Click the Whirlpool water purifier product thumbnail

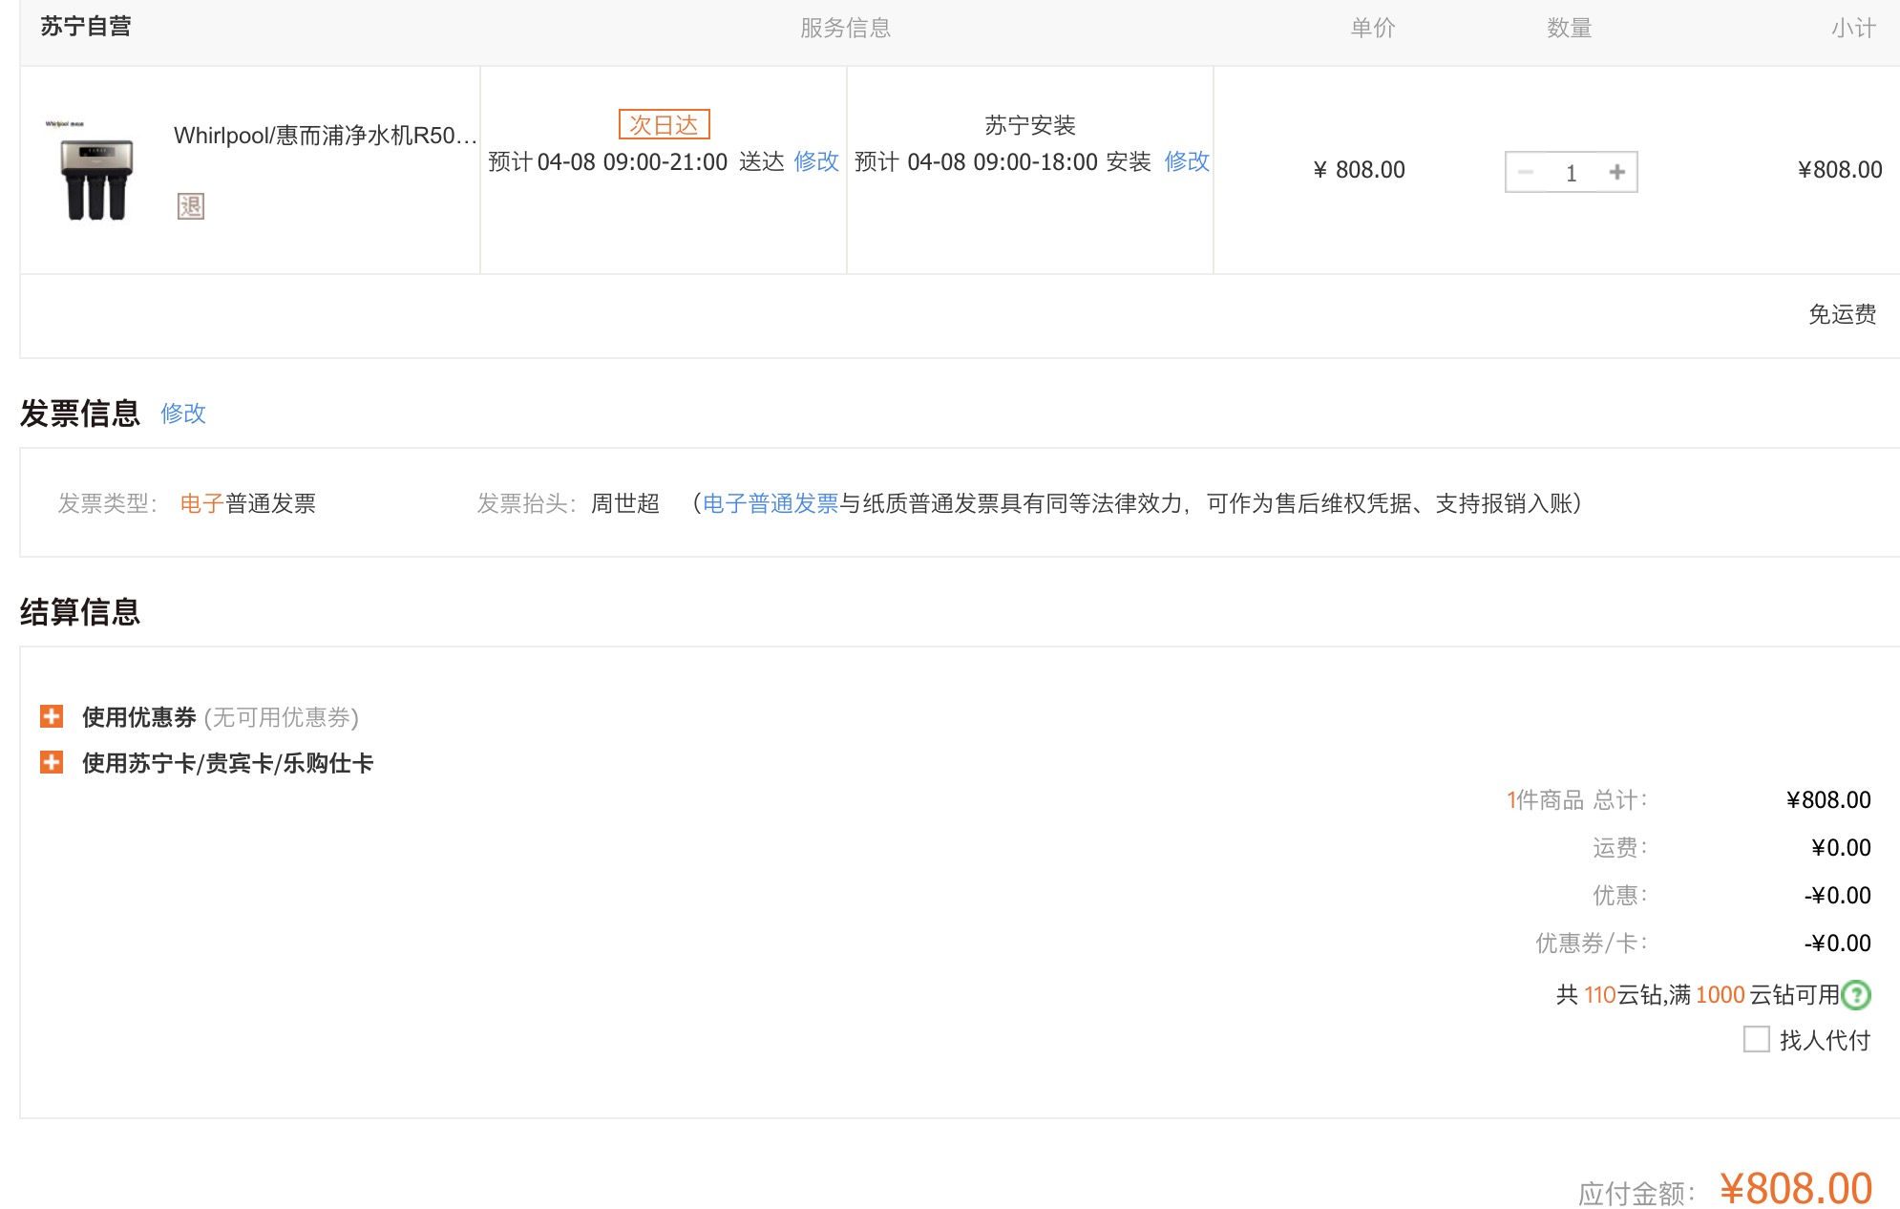[96, 170]
